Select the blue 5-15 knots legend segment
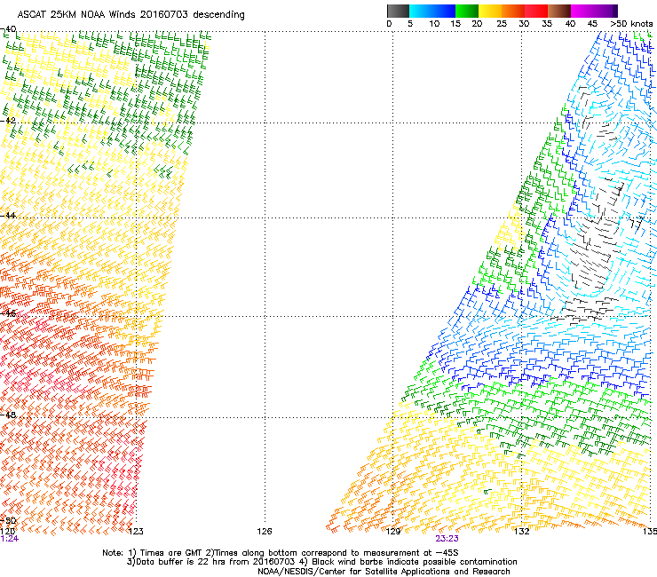This screenshot has width=657, height=577. [432, 11]
